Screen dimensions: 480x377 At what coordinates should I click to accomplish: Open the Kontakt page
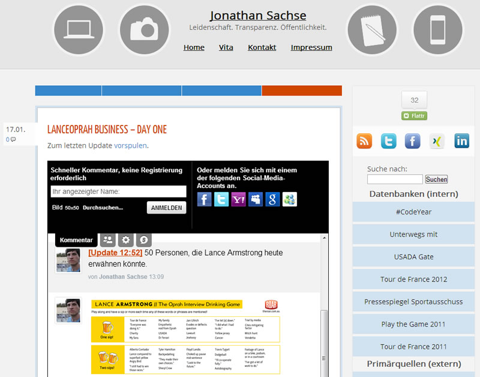point(262,47)
